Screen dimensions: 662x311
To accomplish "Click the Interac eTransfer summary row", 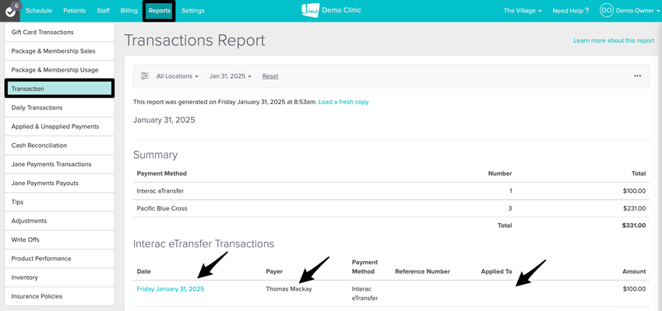I will click(x=392, y=191).
